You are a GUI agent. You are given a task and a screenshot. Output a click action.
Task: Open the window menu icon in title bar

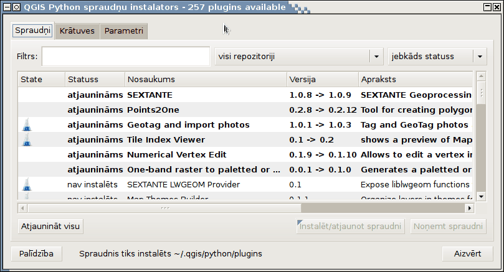coord(7,7)
